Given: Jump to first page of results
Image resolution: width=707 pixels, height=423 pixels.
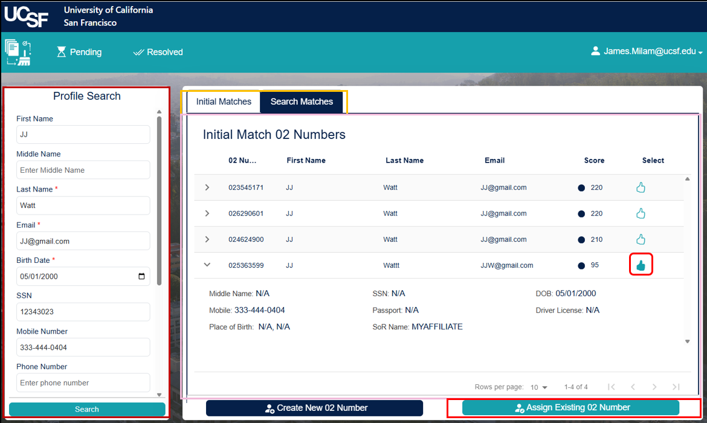Looking at the screenshot, I should 612,387.
